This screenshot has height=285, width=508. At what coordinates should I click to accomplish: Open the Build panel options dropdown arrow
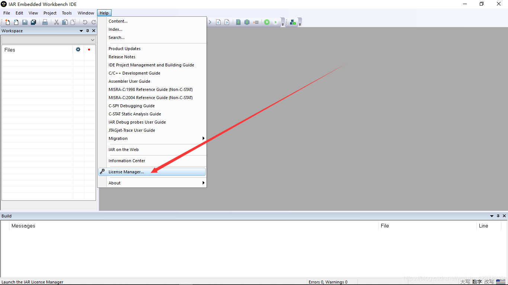click(x=492, y=216)
